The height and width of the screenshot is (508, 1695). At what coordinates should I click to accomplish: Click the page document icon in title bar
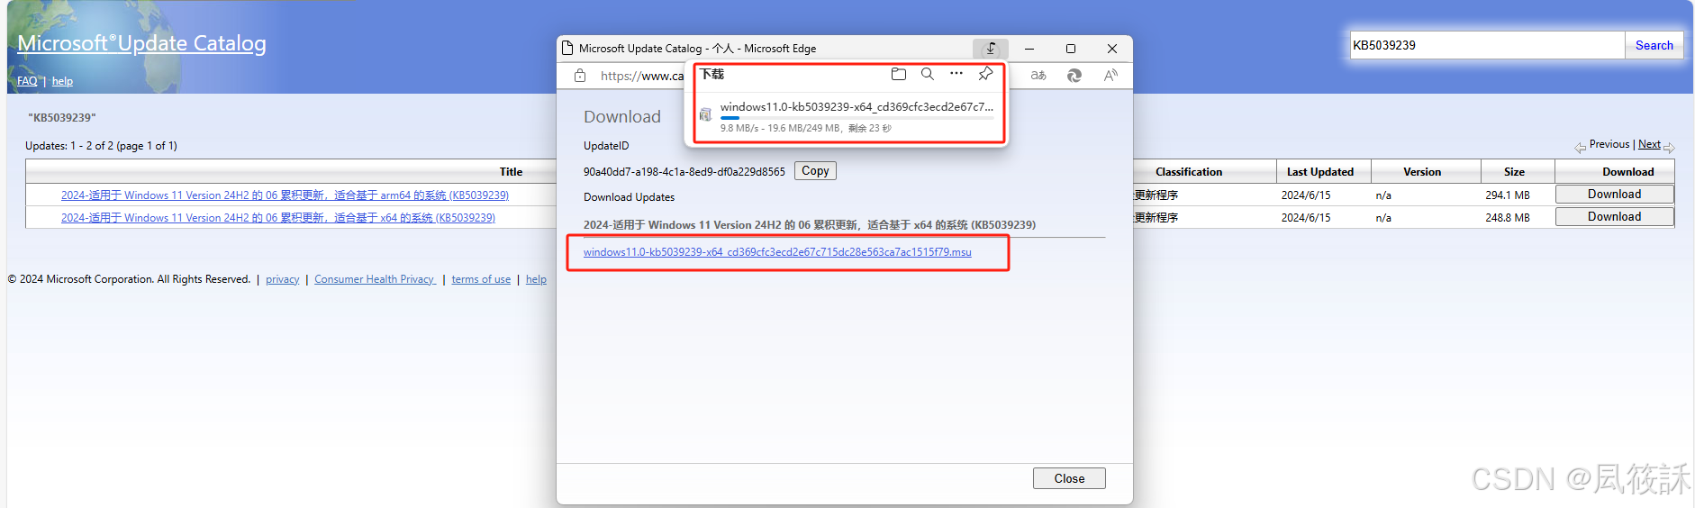[x=567, y=48]
